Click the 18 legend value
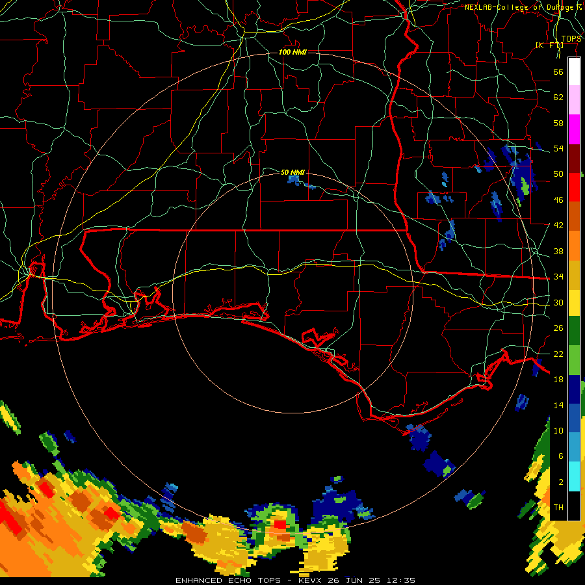Screen dimensions: 585x585 558,380
